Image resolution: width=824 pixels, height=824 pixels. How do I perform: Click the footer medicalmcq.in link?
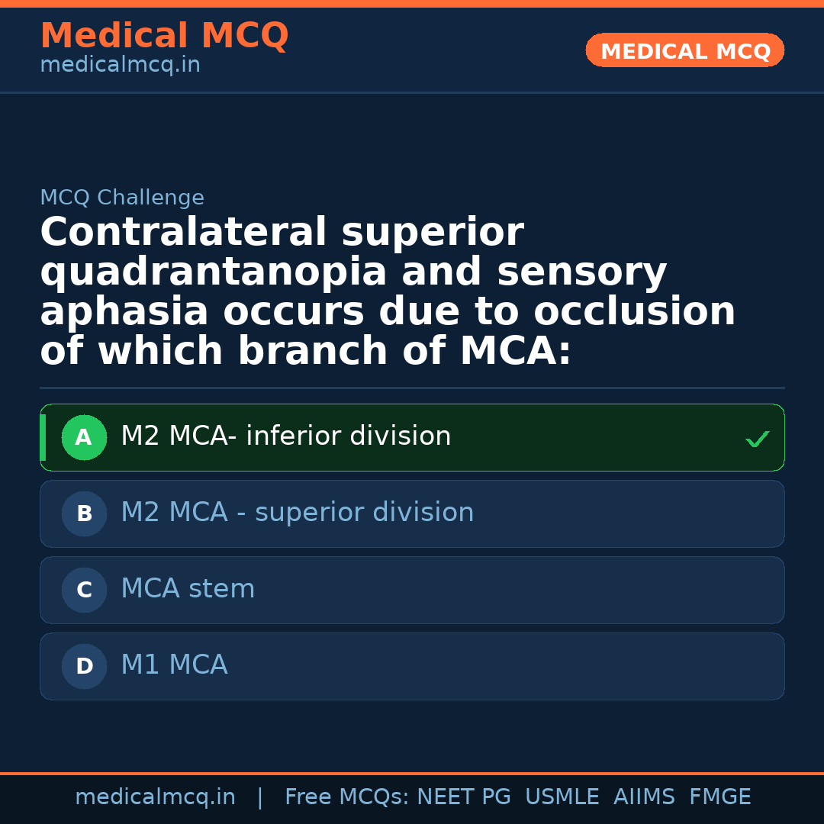click(156, 796)
